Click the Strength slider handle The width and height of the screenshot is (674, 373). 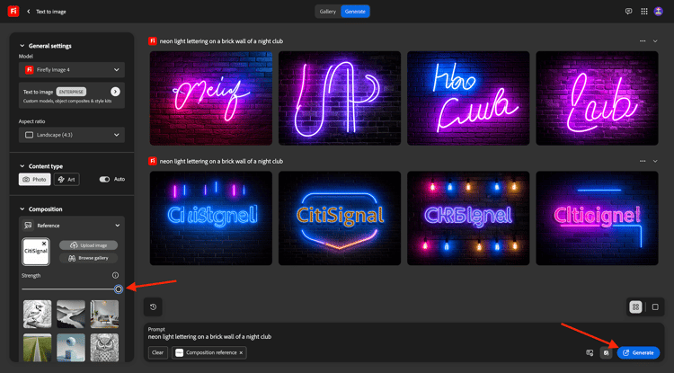tap(119, 289)
